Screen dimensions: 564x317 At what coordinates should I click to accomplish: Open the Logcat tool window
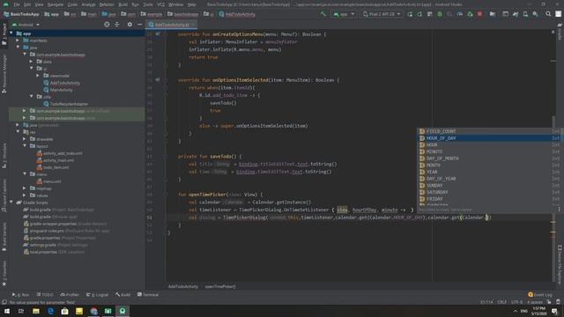pos(98,295)
